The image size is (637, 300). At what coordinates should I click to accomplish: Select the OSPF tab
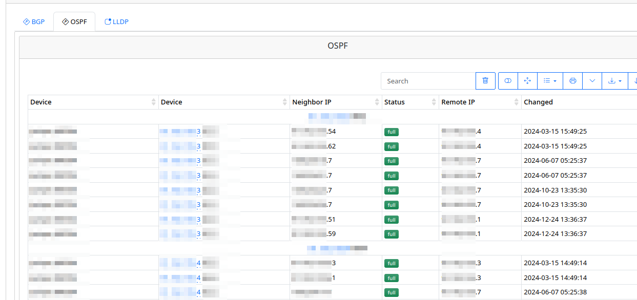click(x=74, y=22)
